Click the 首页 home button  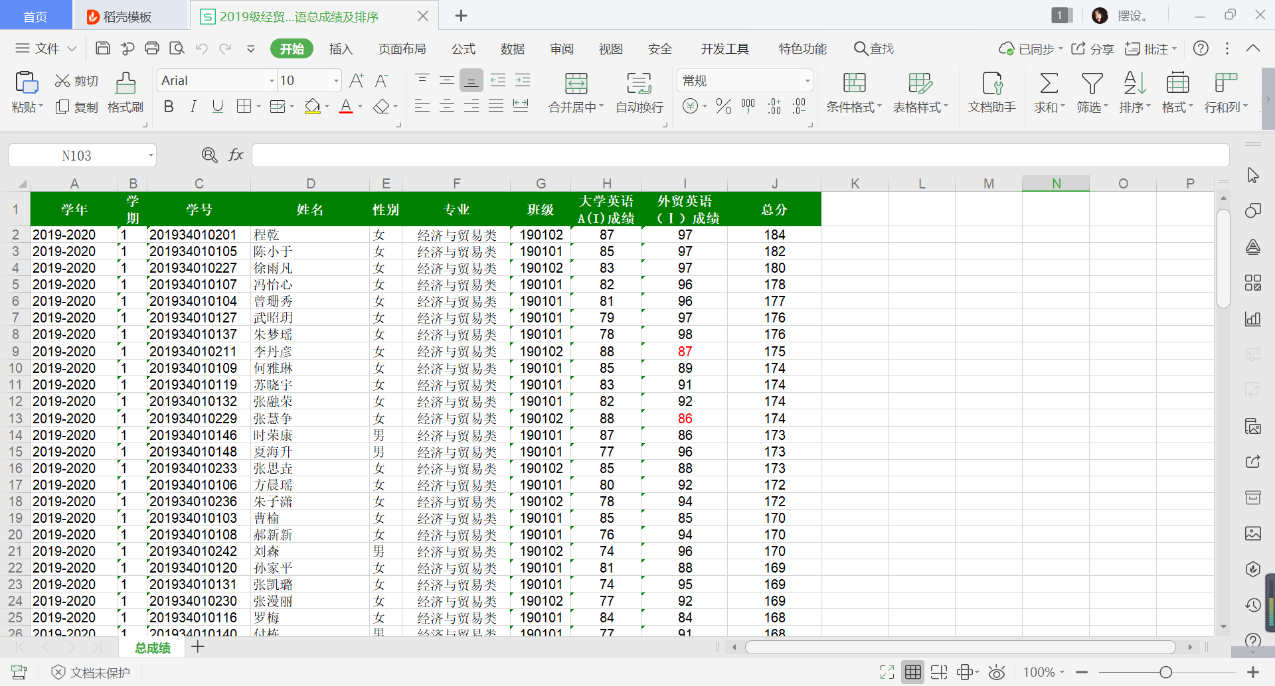[x=36, y=16]
